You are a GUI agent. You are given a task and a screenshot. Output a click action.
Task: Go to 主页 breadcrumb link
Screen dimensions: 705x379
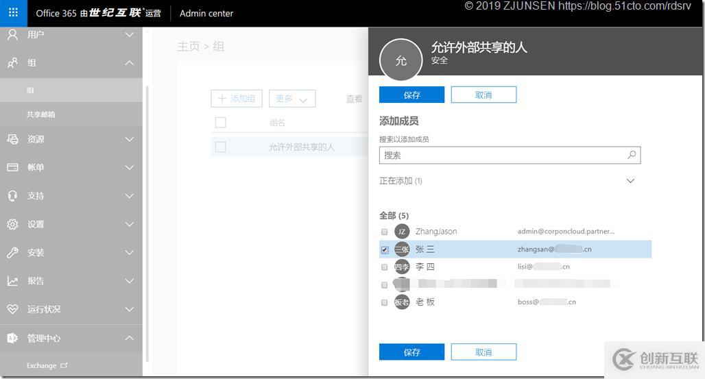[189, 47]
